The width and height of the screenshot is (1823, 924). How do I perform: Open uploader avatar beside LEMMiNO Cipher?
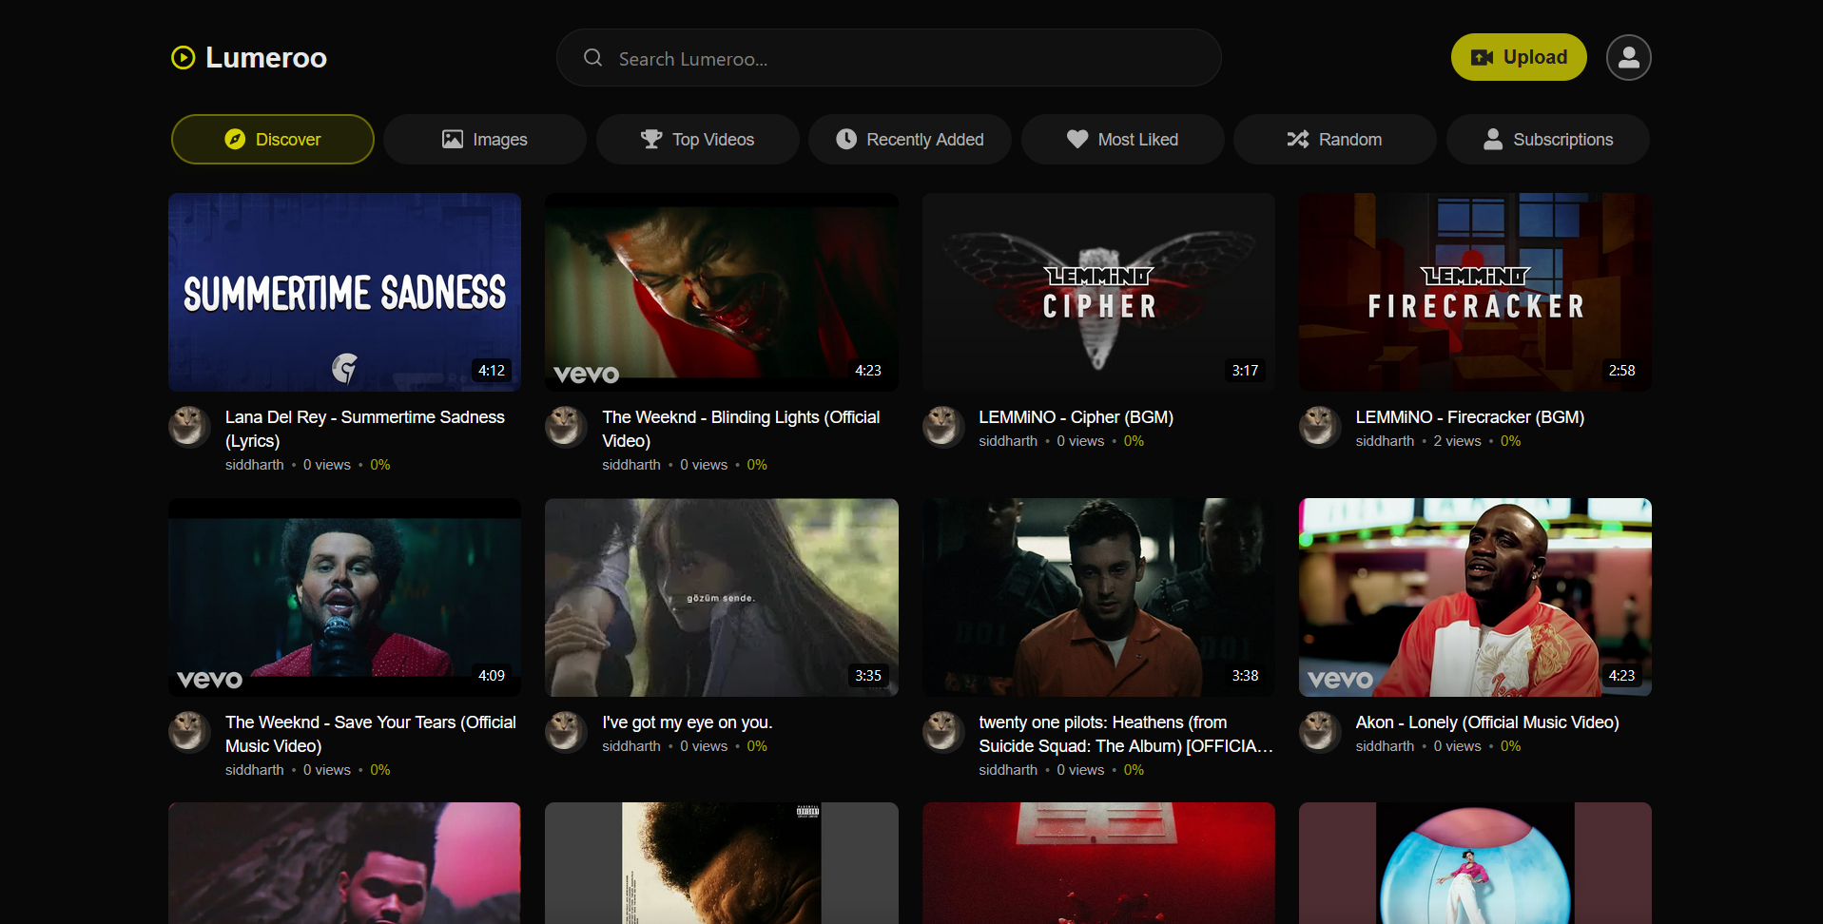943,426
